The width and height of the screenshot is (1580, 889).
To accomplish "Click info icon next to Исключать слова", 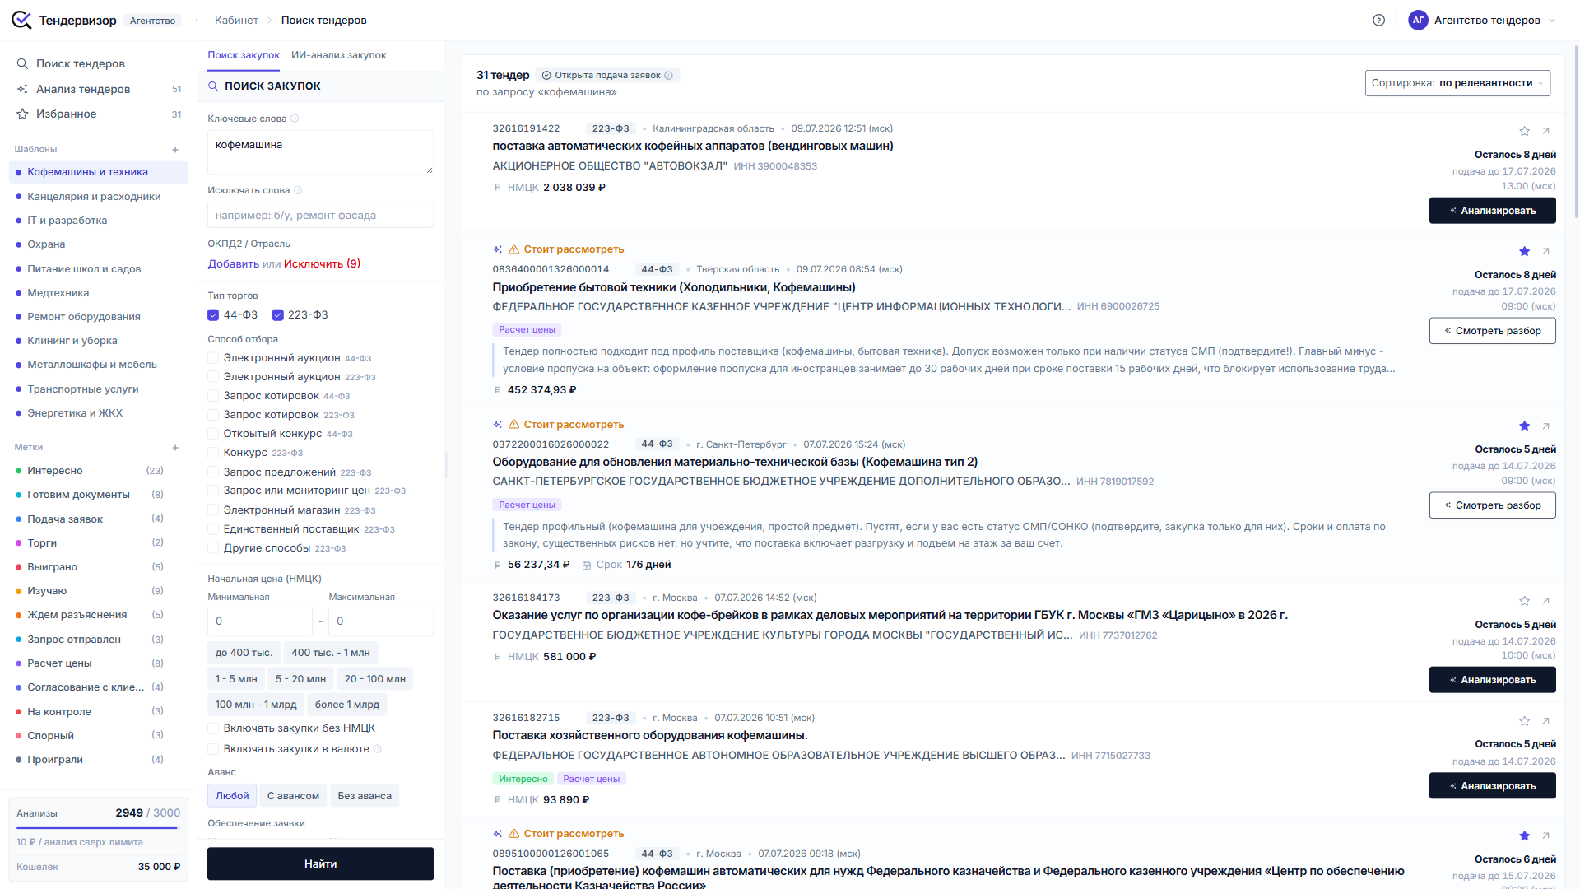I will [298, 190].
